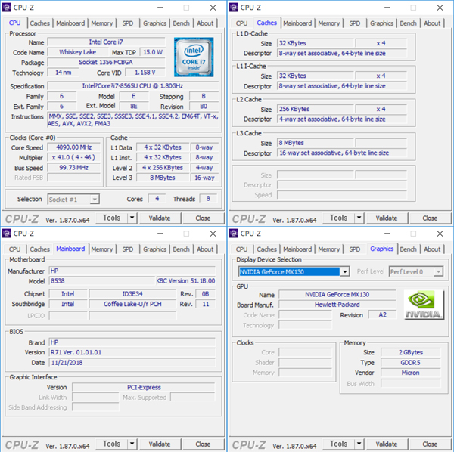The image size is (454, 452).
Task: Open the Perf Level 0 dropdown
Action: click(x=415, y=272)
